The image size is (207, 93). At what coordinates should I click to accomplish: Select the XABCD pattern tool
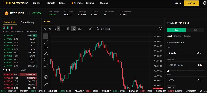point(46,53)
